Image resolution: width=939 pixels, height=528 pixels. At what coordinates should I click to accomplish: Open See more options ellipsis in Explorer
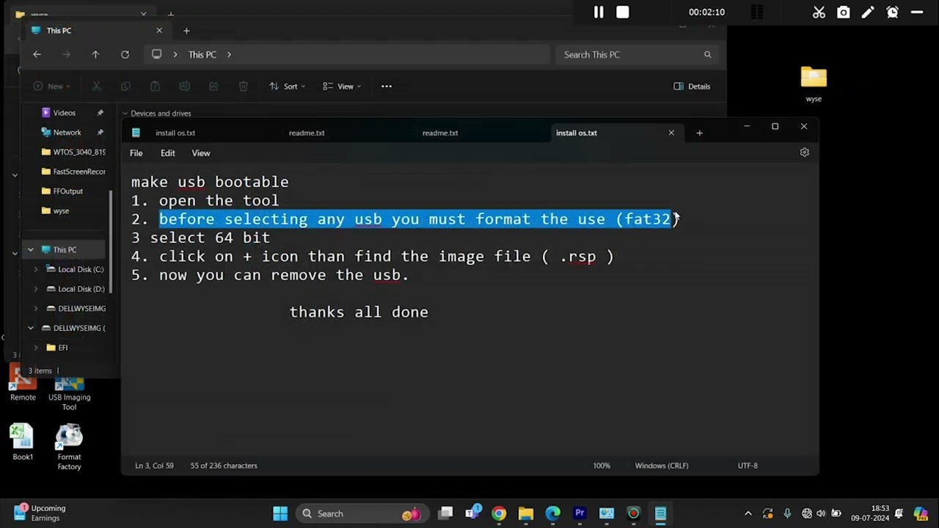(x=387, y=87)
